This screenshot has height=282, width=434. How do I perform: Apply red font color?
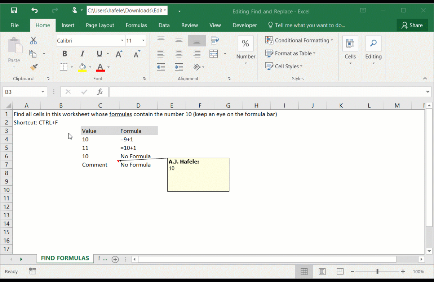pos(101,67)
